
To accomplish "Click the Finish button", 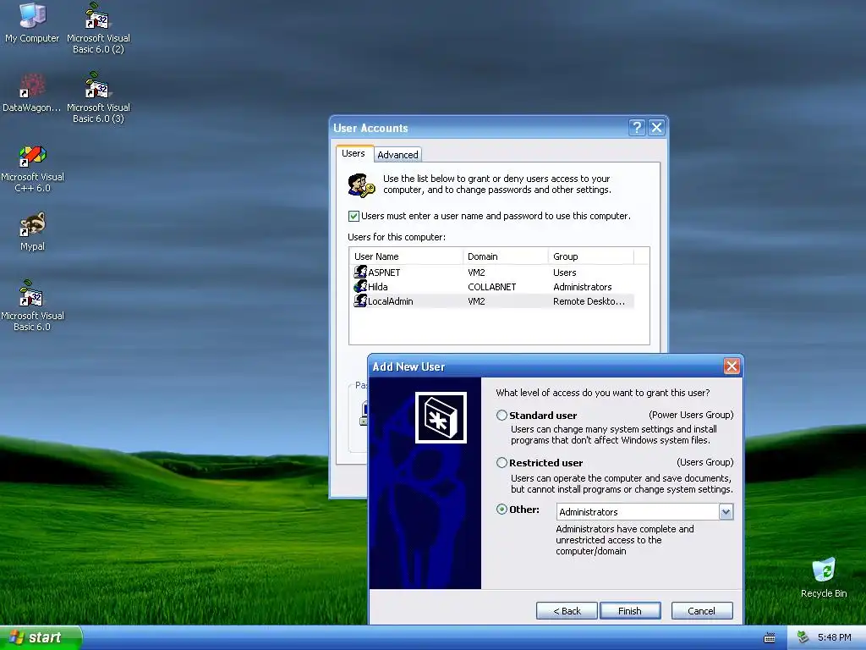I will click(630, 611).
